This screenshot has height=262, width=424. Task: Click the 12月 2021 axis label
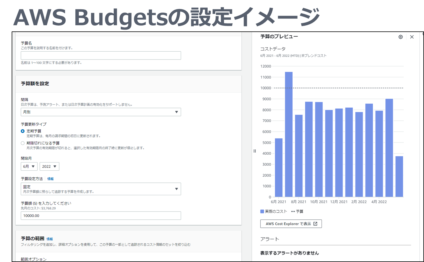(x=339, y=202)
